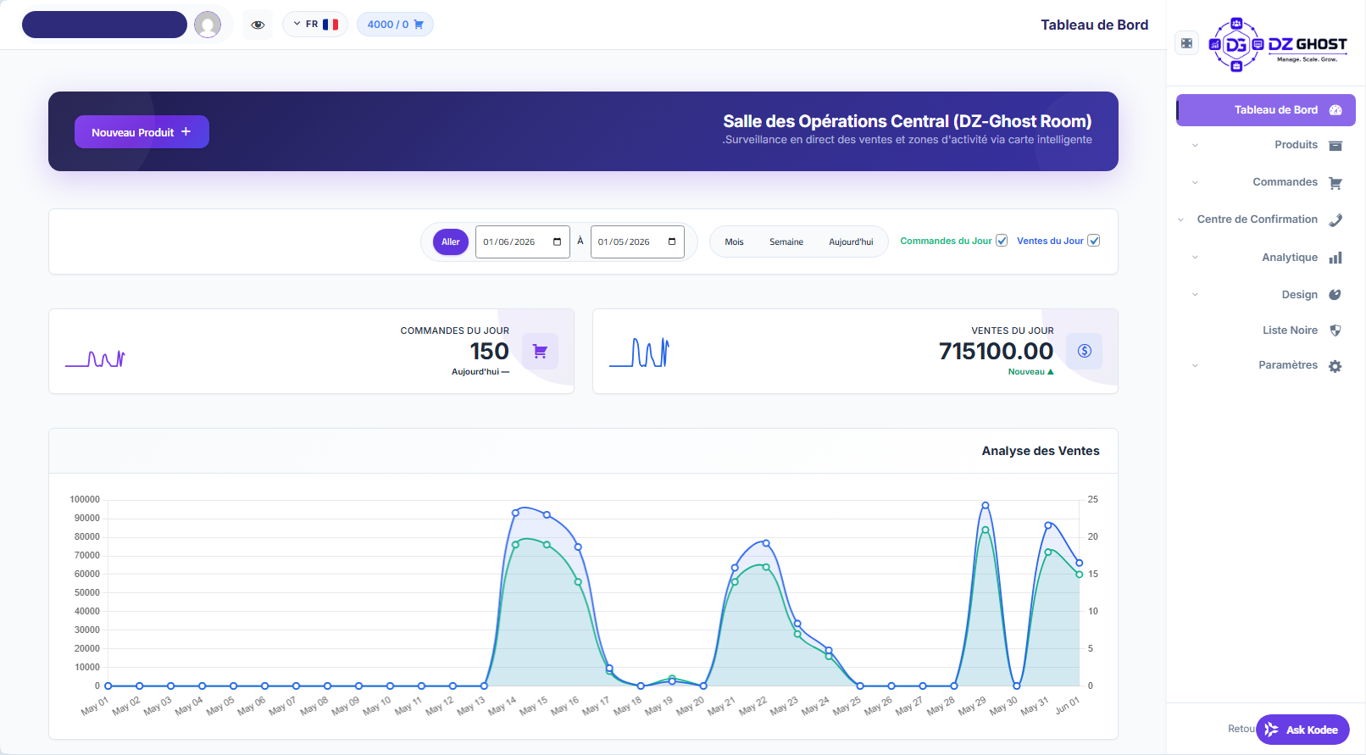Click the sidebar collapse icon beside the logo
The image size is (1366, 755).
pos(1186,43)
